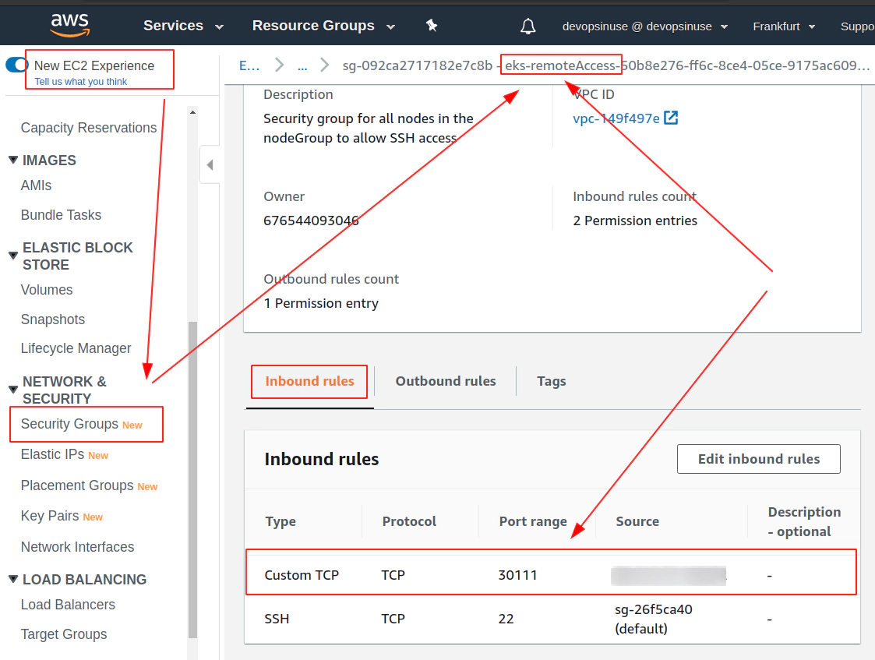This screenshot has width=875, height=660.
Task: Switch to the Tags tab
Action: tap(552, 381)
